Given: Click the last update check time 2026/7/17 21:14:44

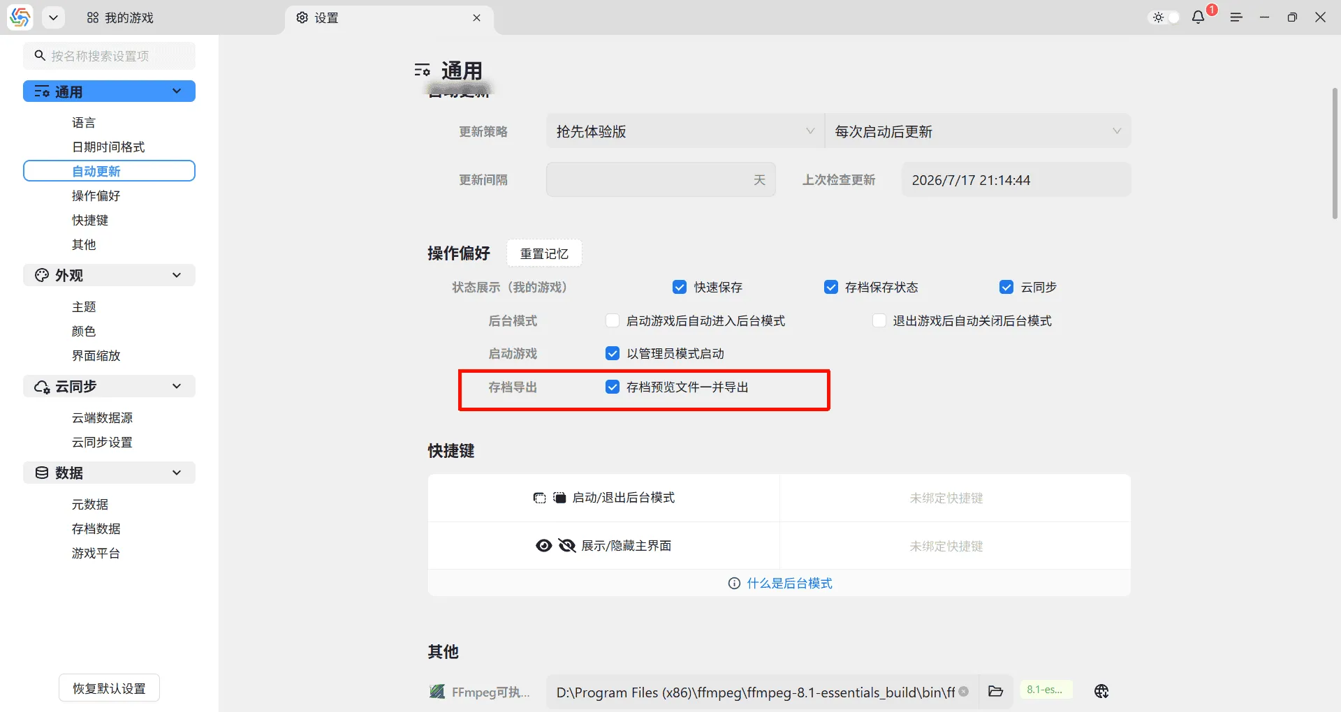Looking at the screenshot, I should (1016, 180).
